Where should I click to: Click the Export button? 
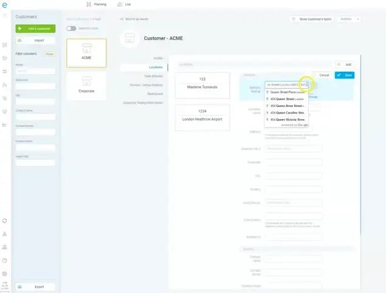coord(35,287)
